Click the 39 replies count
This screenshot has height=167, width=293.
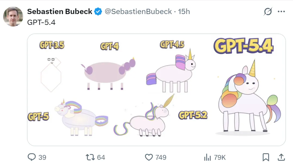point(42,157)
